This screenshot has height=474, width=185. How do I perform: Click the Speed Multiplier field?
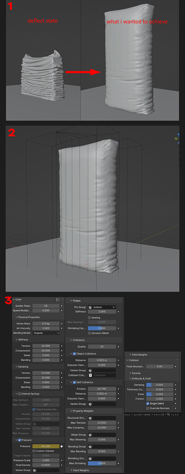click(46, 310)
